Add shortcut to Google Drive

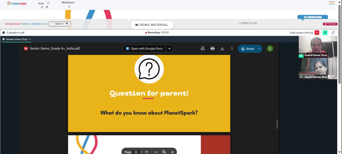click(x=202, y=48)
